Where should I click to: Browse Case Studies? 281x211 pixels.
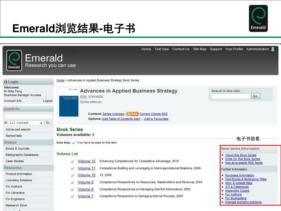click(15, 161)
